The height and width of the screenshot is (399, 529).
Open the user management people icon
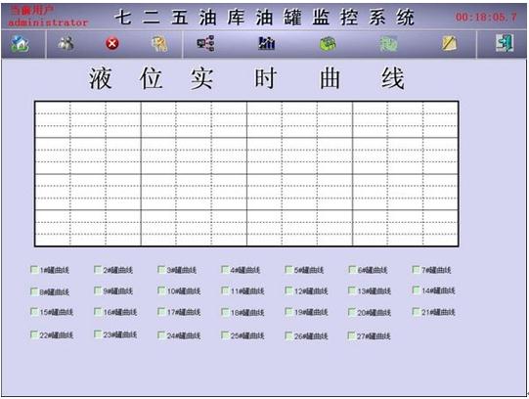coord(66,43)
